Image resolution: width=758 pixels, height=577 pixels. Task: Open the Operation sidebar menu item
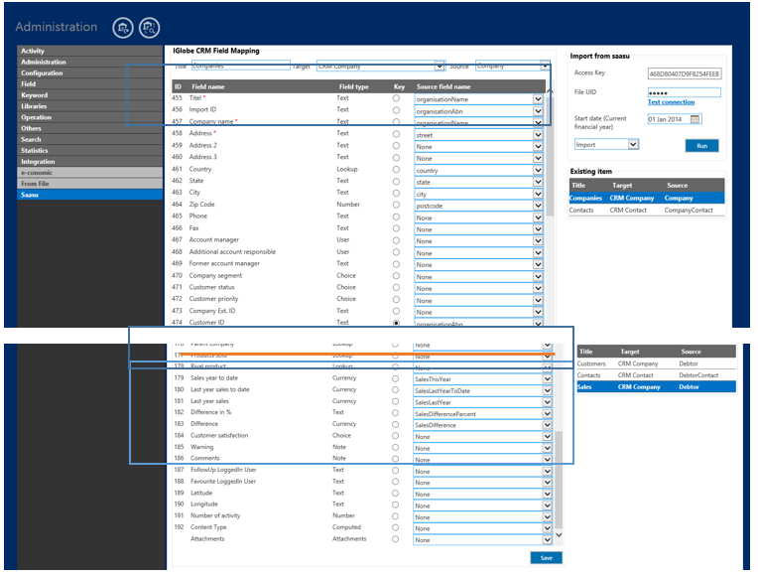point(90,117)
